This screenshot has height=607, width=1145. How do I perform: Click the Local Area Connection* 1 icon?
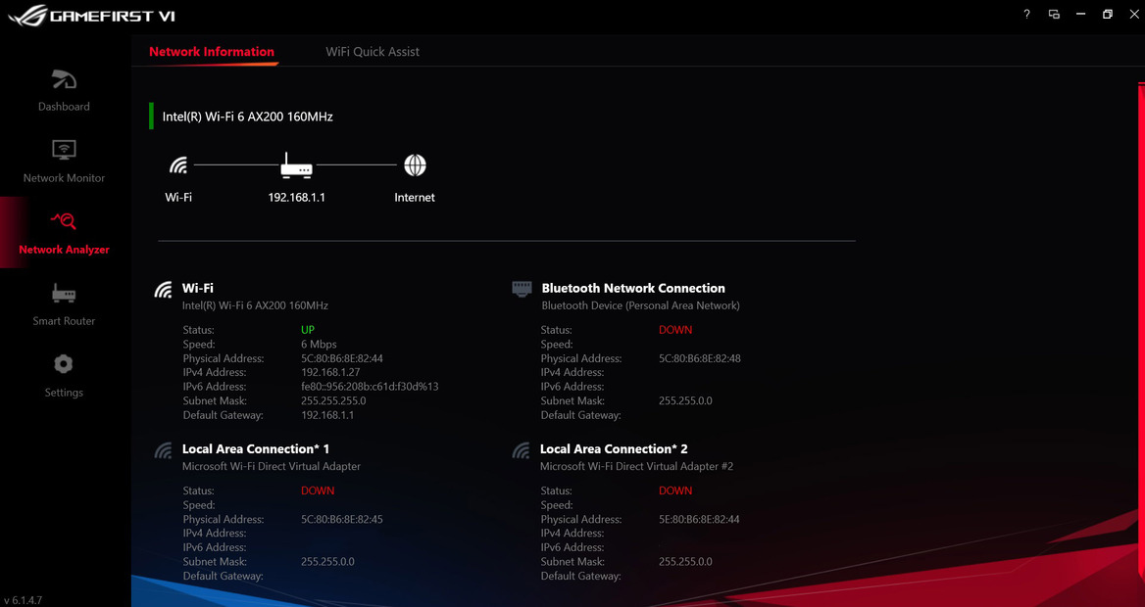(x=164, y=450)
